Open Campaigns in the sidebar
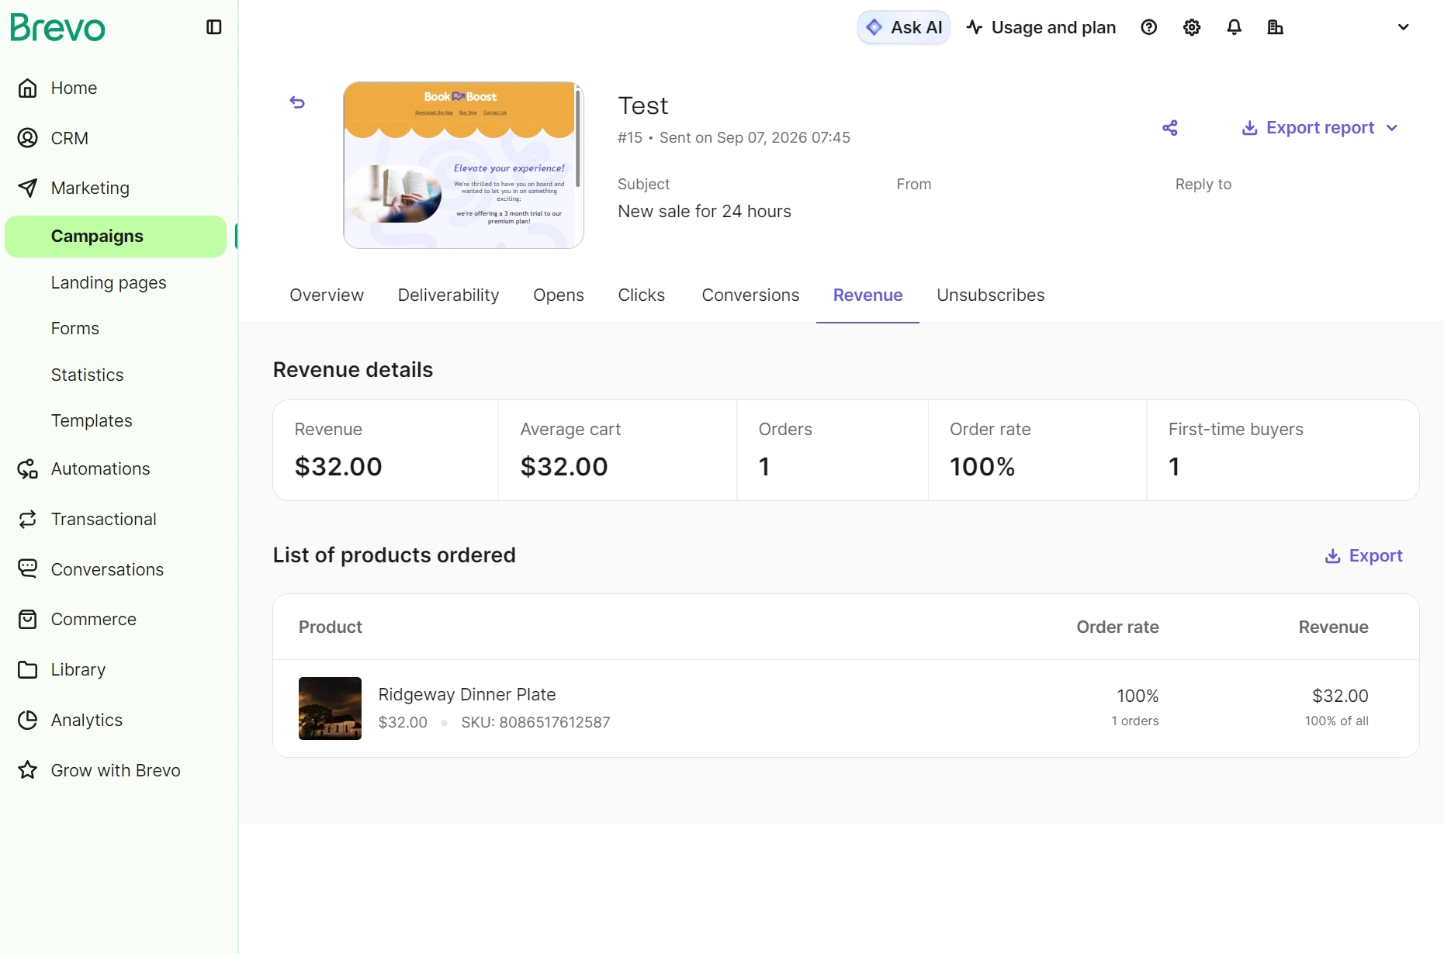Screen dimensions: 1444x954 pyautogui.click(x=116, y=237)
